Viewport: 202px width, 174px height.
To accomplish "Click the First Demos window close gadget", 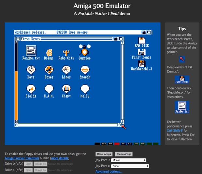I will [18, 39].
